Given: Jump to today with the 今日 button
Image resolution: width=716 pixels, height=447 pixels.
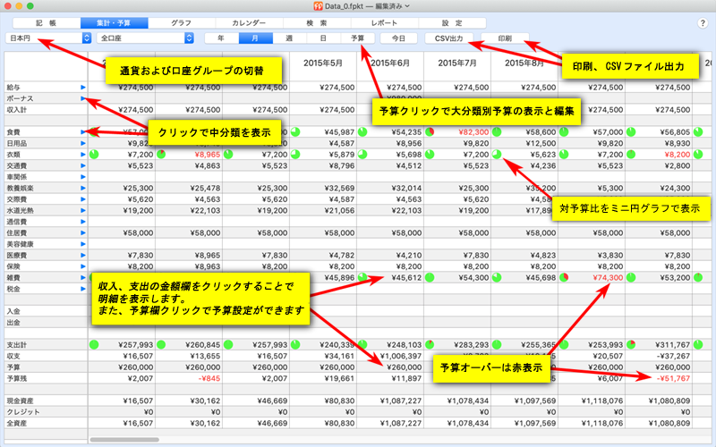Looking at the screenshot, I should tap(398, 38).
